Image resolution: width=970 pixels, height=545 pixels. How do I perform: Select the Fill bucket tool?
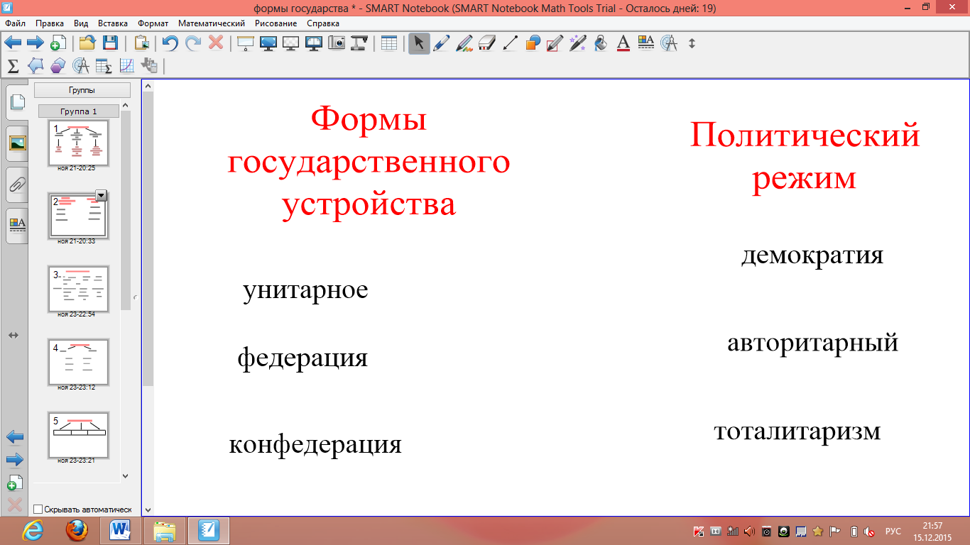600,43
